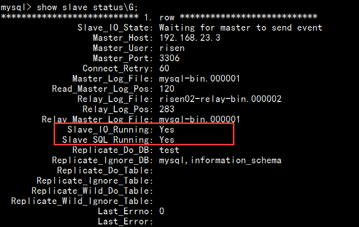This screenshot has height=227, width=359.
Task: Click the Last_Errno value 0
Action: [x=162, y=211]
